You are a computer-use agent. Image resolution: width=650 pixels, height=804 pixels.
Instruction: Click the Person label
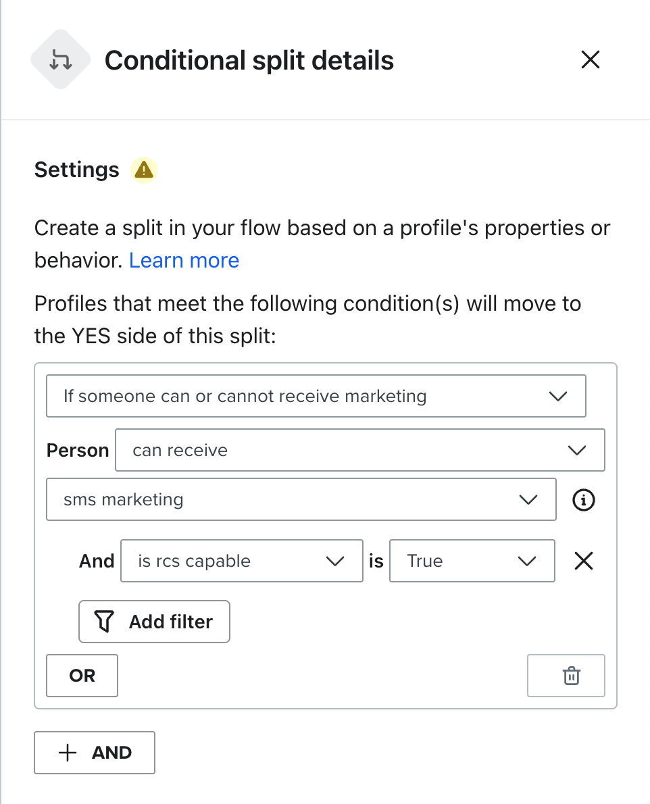pyautogui.click(x=78, y=451)
